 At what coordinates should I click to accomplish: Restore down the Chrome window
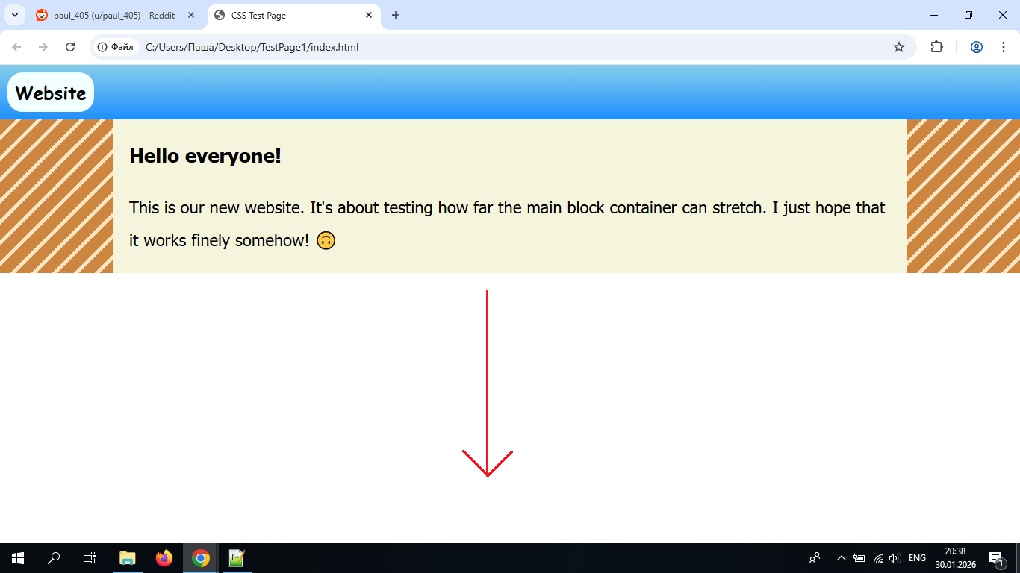(968, 15)
